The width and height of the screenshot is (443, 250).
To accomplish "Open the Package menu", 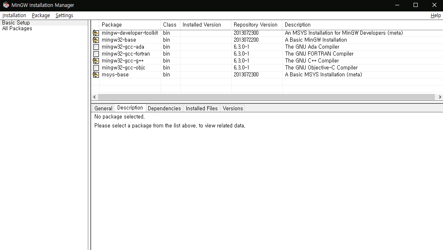I will 41,15.
